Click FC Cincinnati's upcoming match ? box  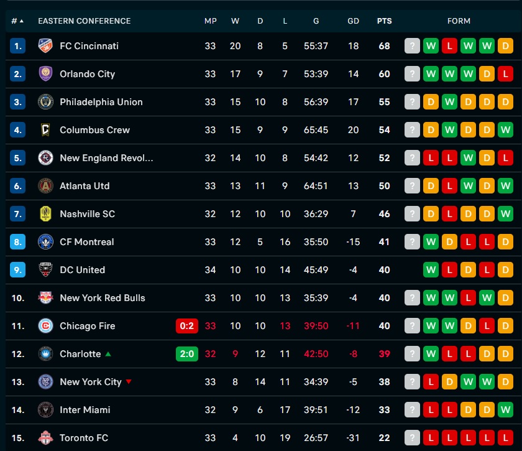[412, 45]
